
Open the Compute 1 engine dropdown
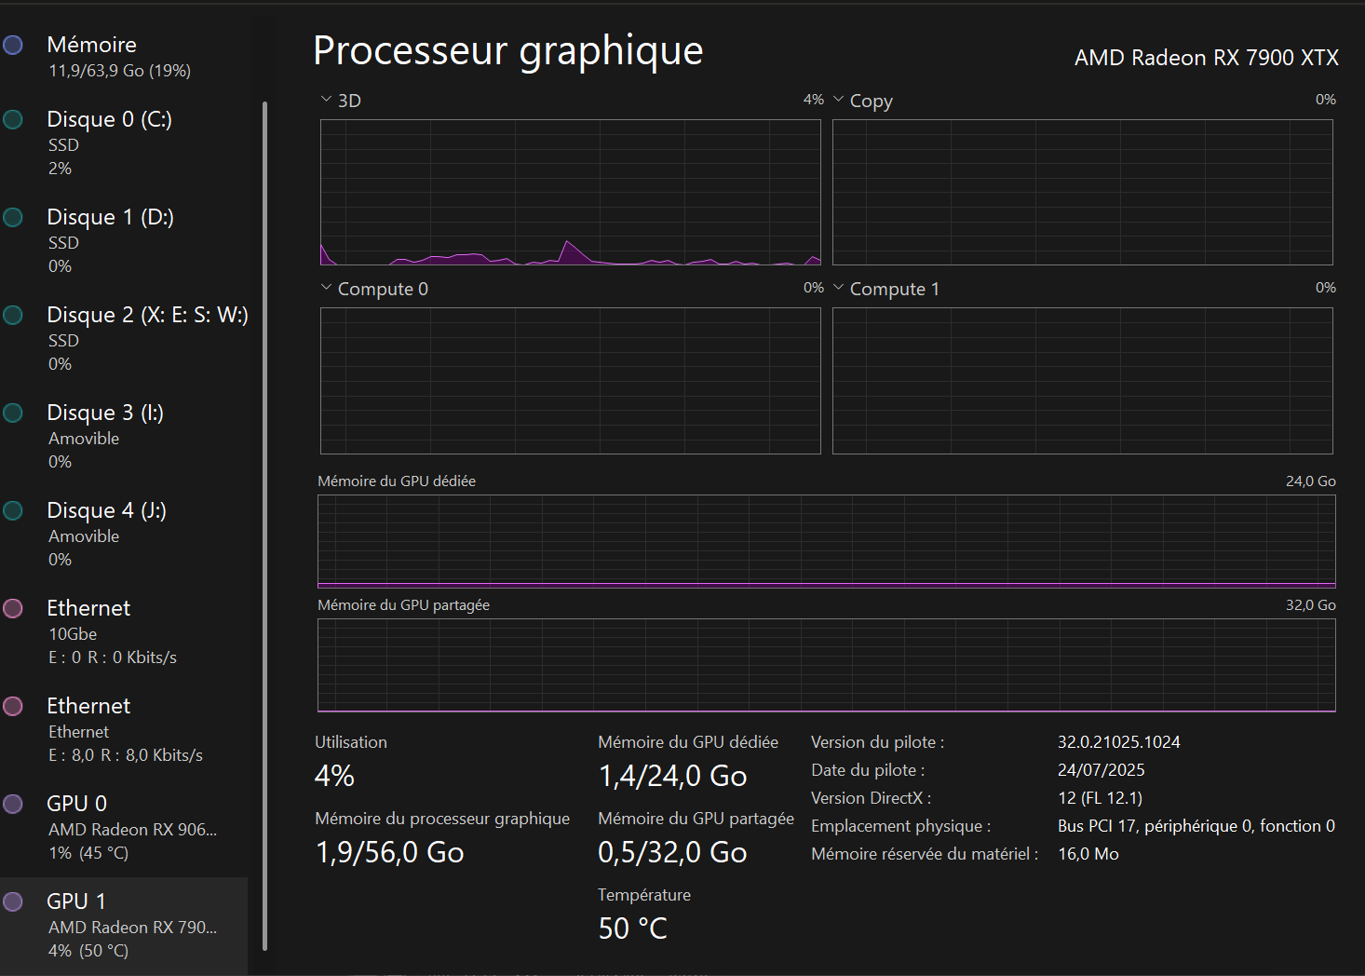[838, 287]
